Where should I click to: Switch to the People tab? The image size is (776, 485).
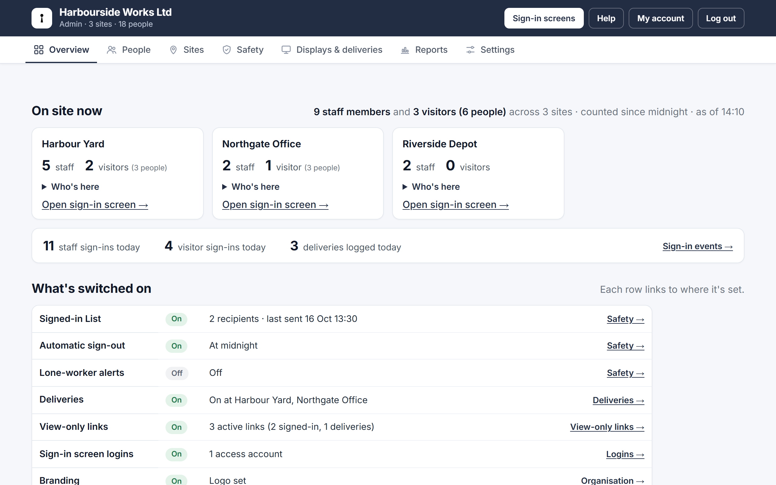129,50
